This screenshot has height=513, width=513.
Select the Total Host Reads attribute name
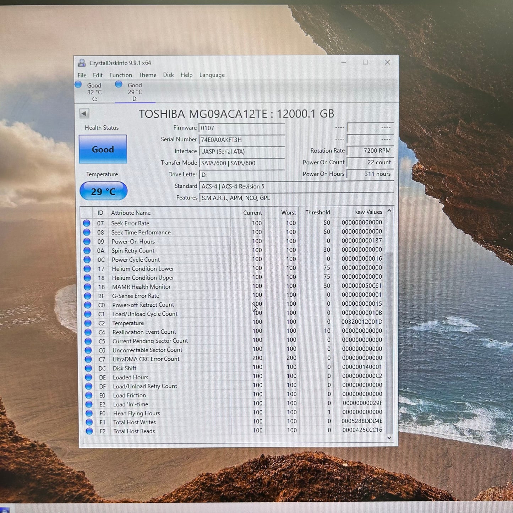[x=134, y=431]
